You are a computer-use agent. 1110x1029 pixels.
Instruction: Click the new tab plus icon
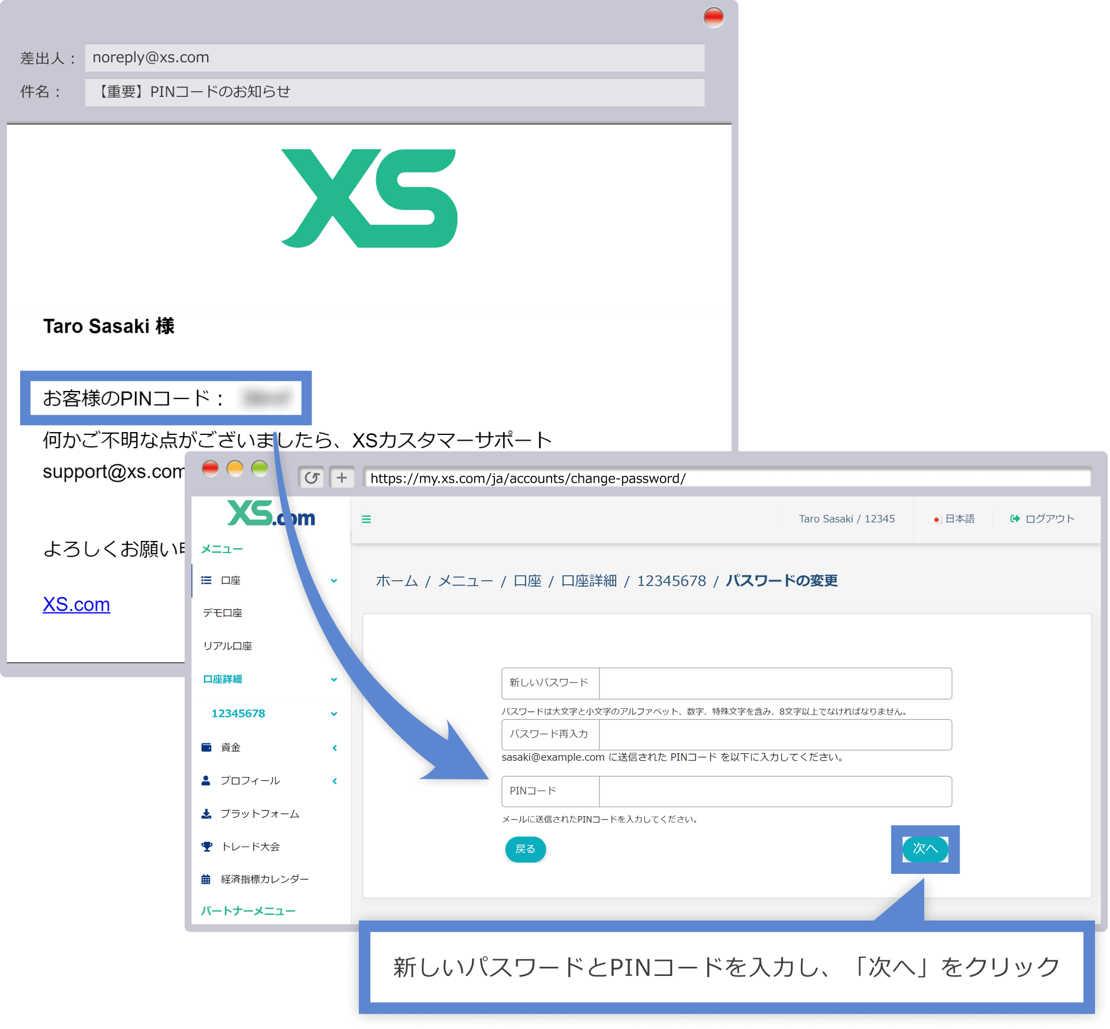(342, 478)
